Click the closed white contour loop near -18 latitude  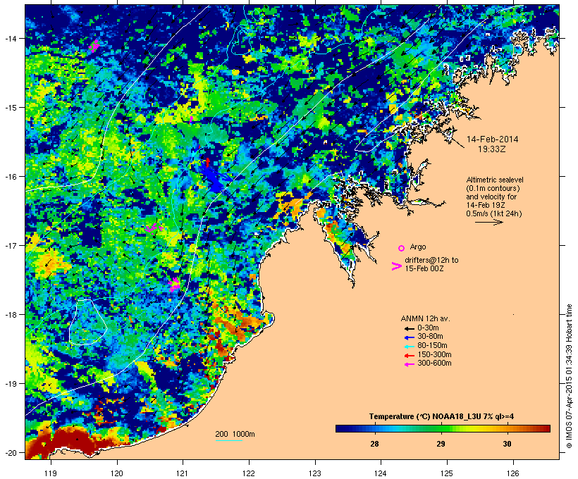[87, 322]
